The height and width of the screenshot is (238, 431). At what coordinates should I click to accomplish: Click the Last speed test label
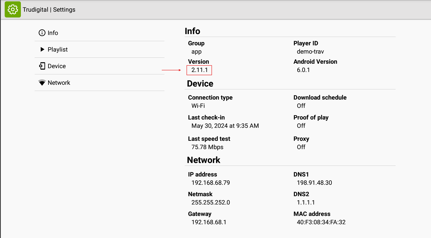coord(209,139)
